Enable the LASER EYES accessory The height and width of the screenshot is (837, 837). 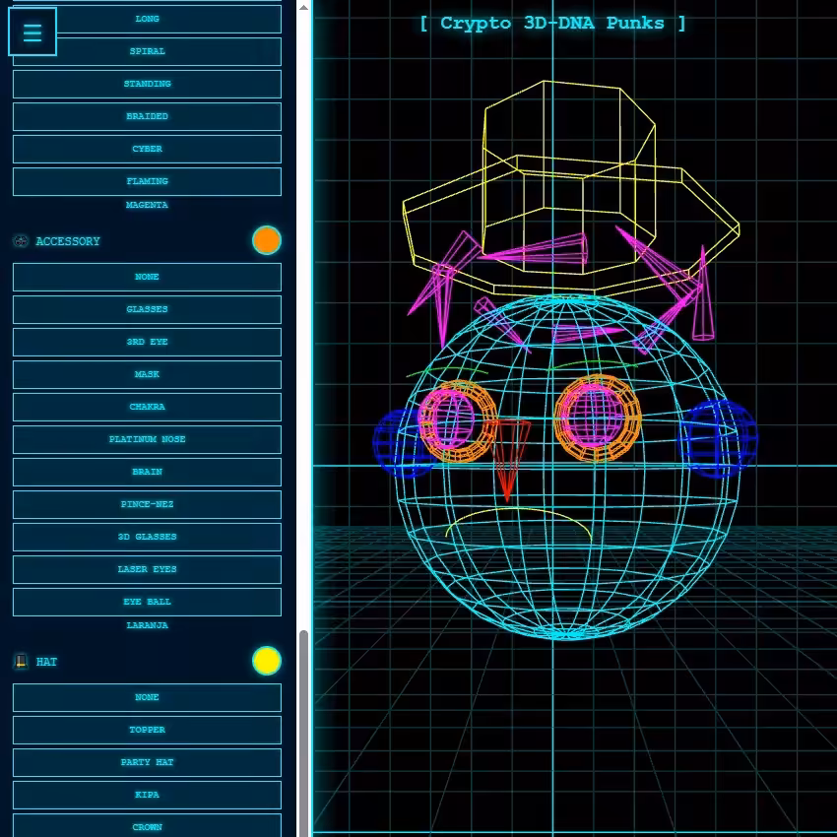[x=147, y=569]
